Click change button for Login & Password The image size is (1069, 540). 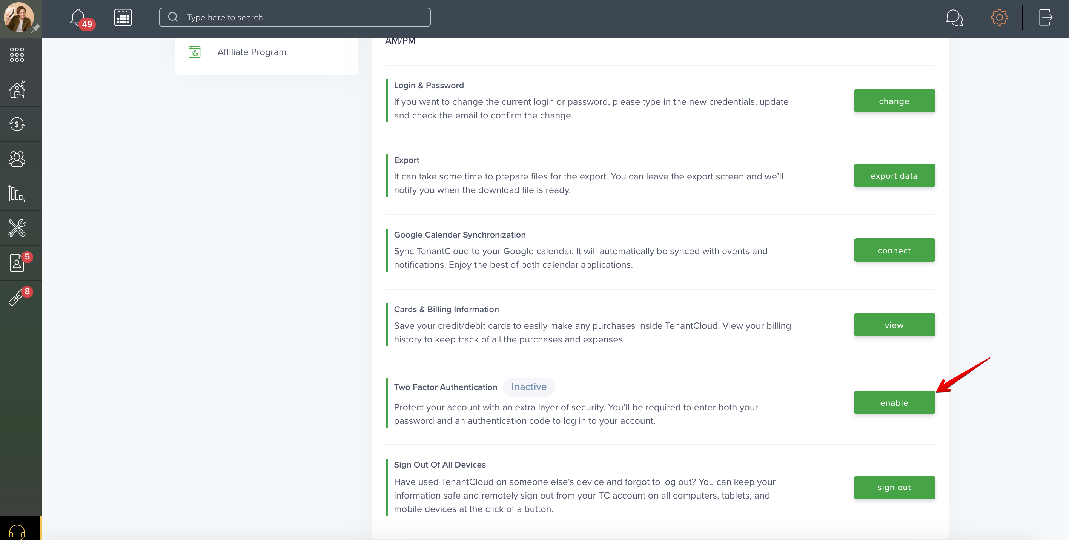click(894, 101)
